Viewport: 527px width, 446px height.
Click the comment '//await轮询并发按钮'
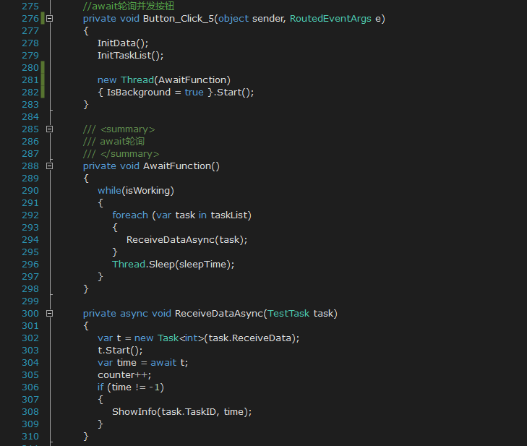[129, 6]
